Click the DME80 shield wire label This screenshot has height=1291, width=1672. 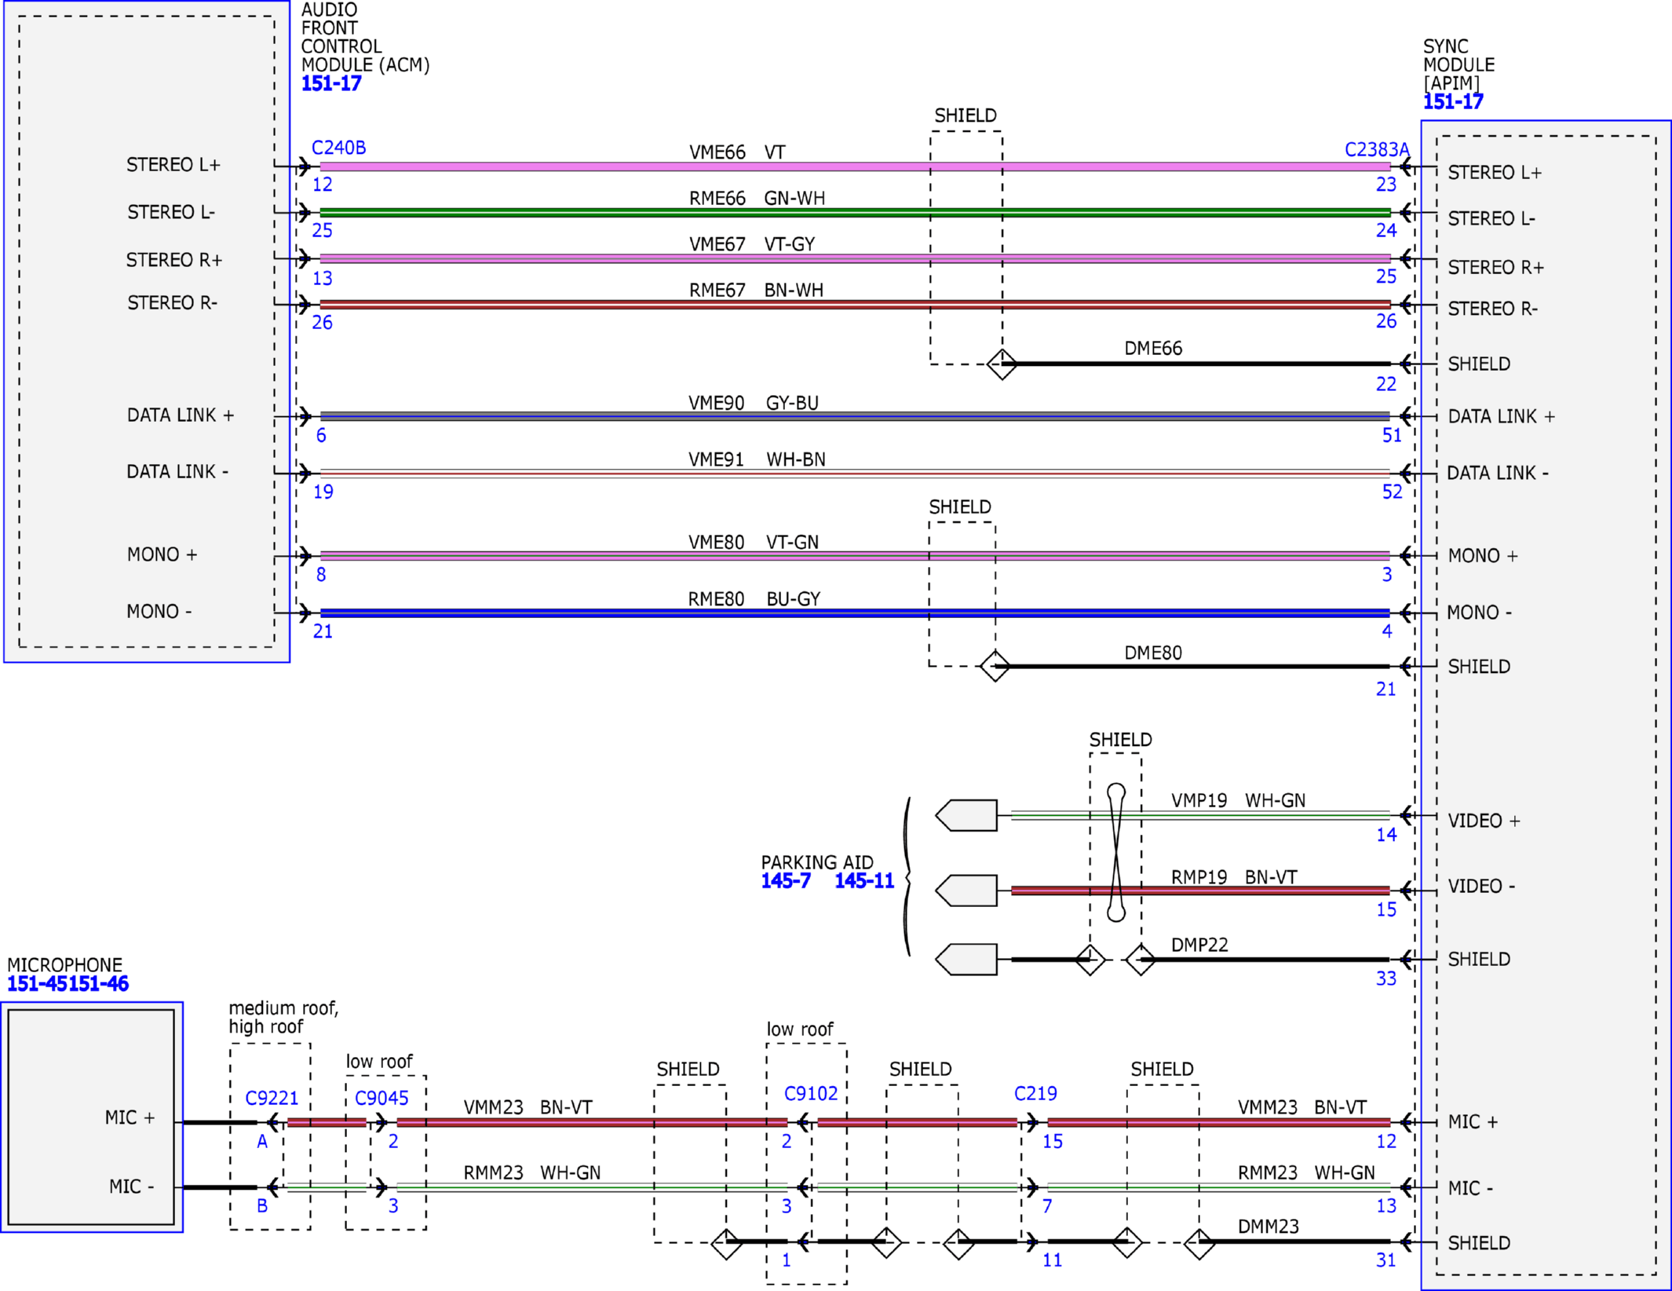click(x=1153, y=653)
